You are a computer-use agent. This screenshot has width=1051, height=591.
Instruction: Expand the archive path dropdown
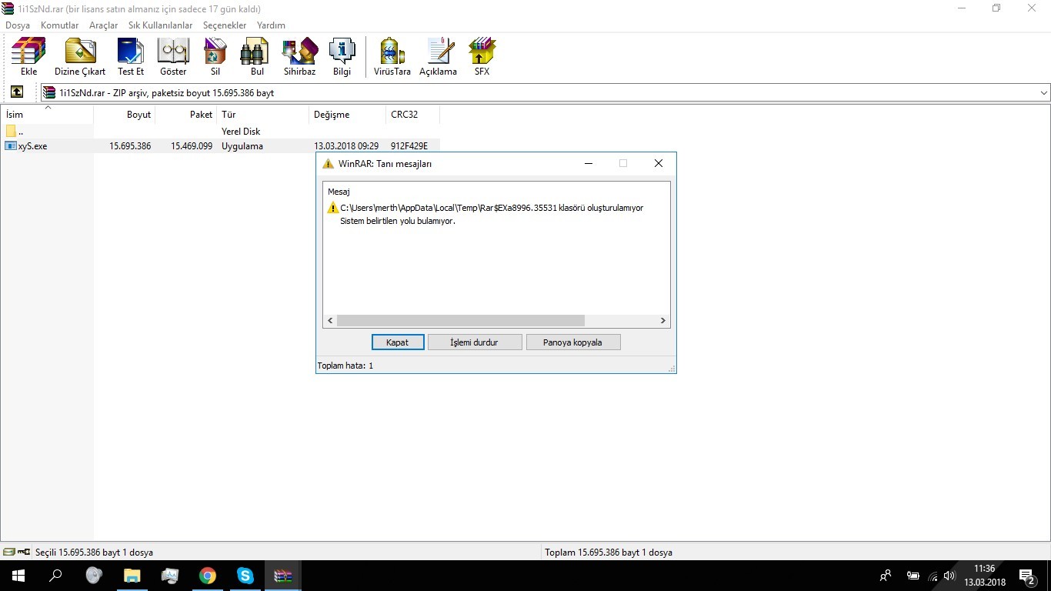[x=1043, y=93]
